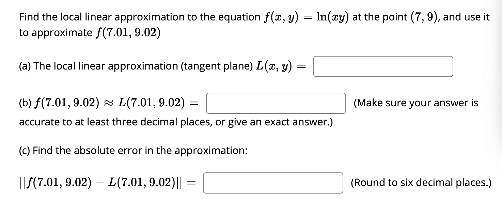
Task: Click the rounding answer field in part (c)
Action: coord(272,183)
